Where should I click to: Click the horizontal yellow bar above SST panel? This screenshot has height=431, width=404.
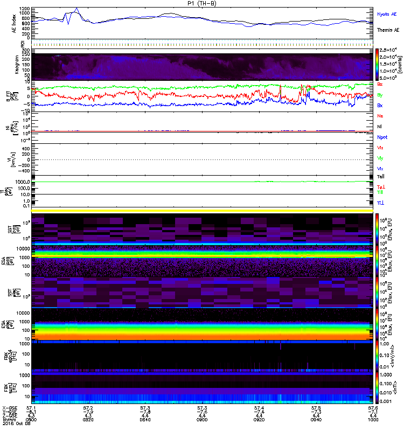(x=203, y=210)
